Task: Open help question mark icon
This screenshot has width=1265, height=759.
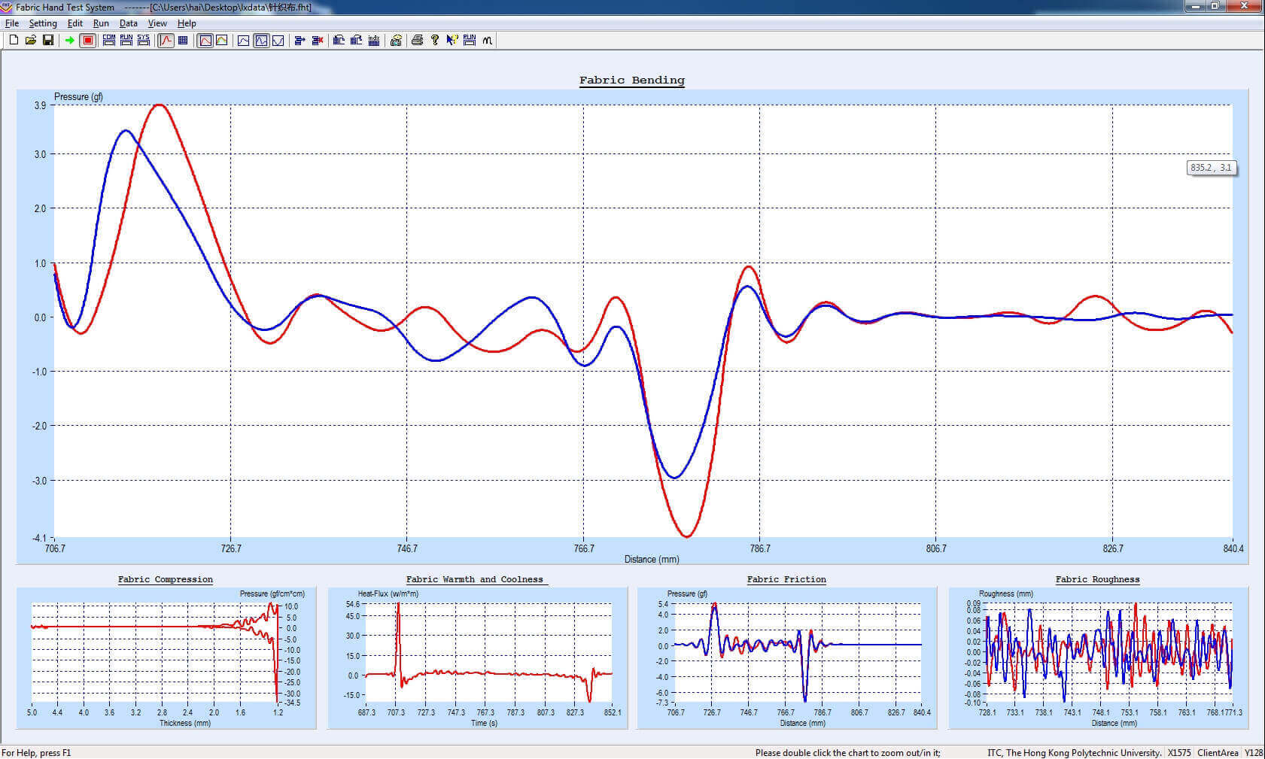Action: (435, 40)
